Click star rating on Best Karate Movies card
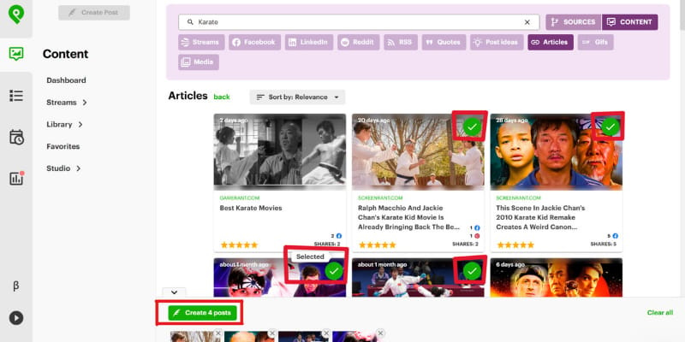 pos(239,245)
